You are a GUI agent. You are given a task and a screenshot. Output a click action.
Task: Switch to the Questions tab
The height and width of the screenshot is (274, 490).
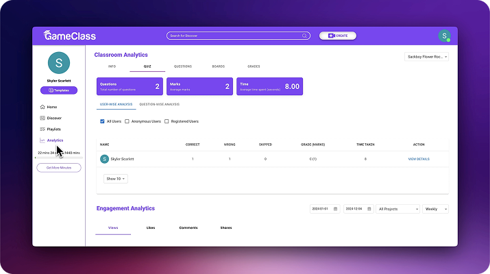point(183,66)
